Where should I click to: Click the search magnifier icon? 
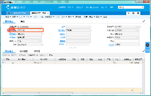coord(143,7)
